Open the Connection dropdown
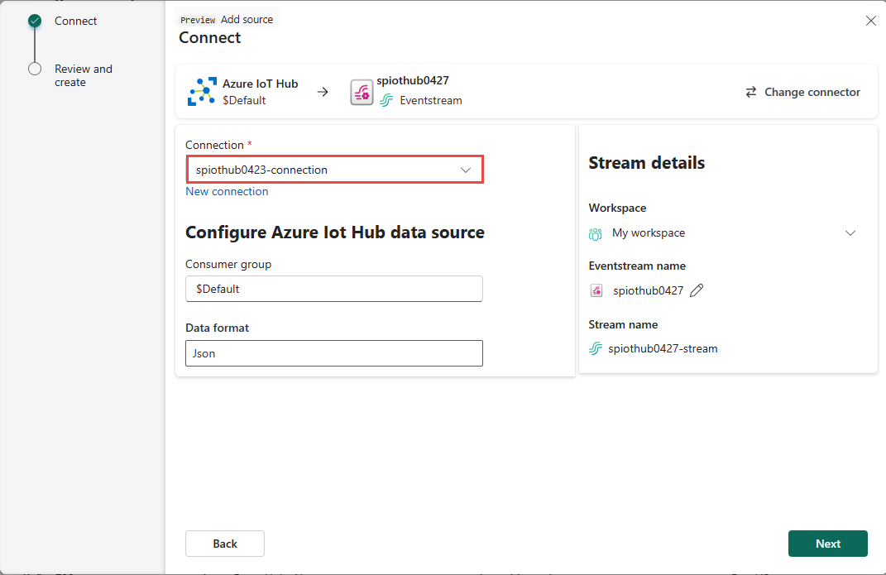This screenshot has width=886, height=575. (465, 169)
